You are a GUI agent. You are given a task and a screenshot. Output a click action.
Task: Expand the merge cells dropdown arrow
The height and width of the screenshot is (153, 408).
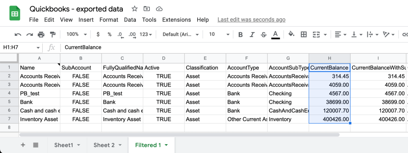[x=325, y=35]
